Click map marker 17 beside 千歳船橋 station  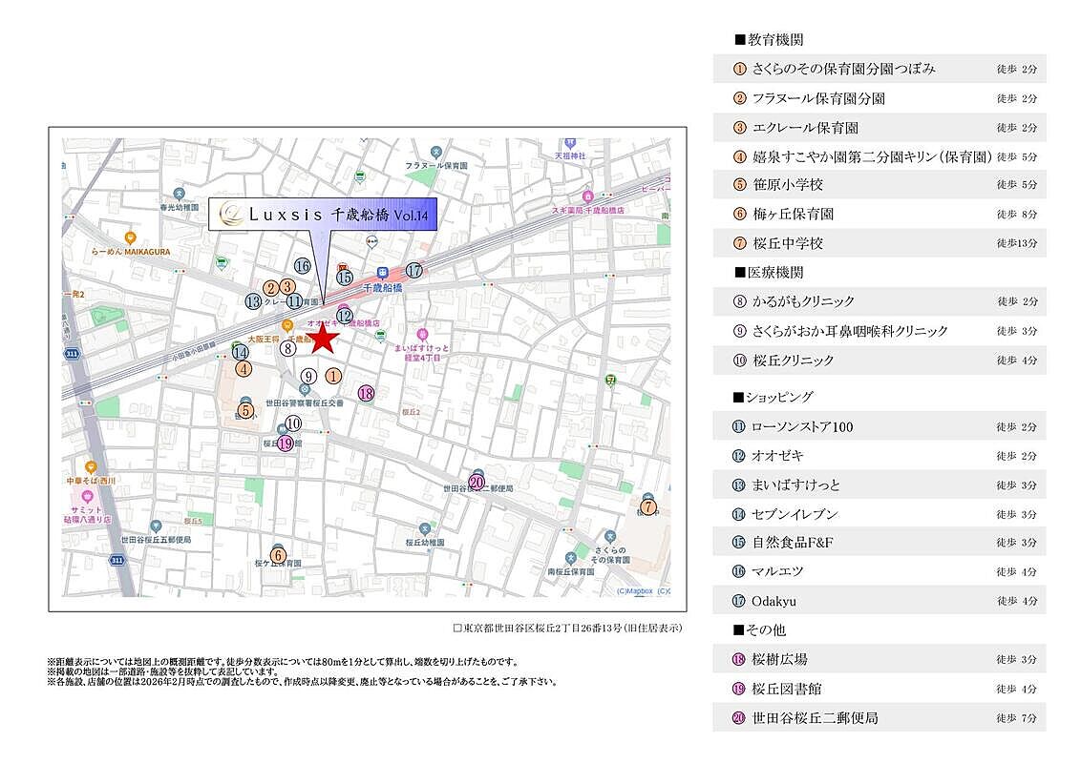coord(413,271)
